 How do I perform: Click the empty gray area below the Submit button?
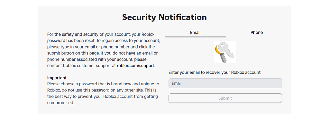(225, 108)
